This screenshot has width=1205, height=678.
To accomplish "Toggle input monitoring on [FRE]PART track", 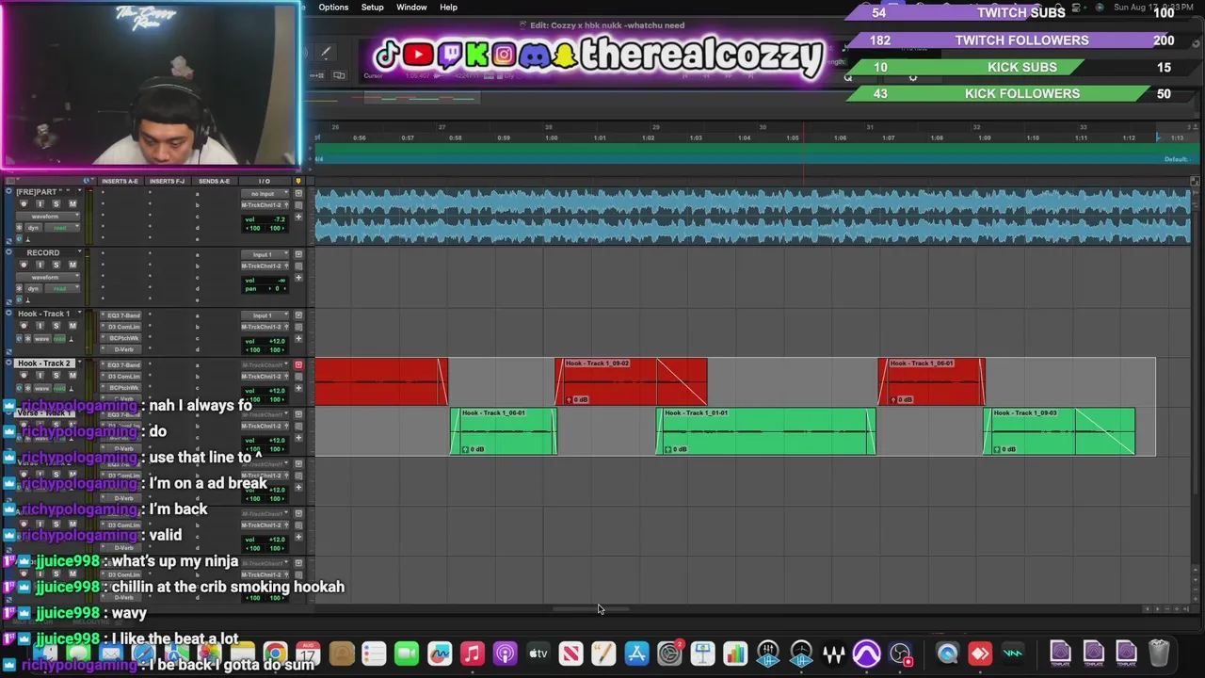I will coord(40,203).
